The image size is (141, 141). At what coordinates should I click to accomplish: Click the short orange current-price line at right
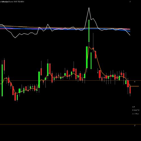coord(135,86)
